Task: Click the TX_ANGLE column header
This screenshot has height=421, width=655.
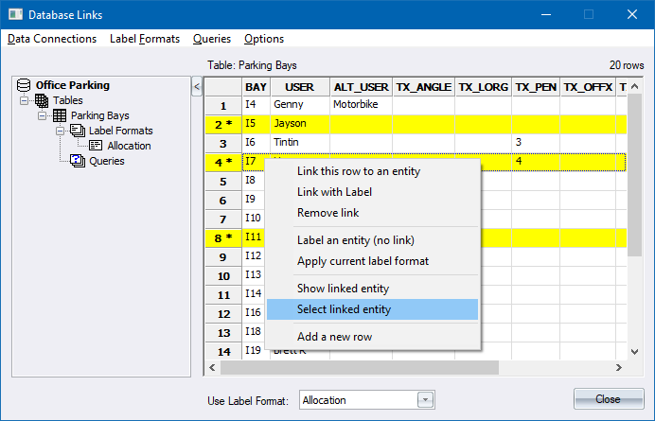Action: pyautogui.click(x=423, y=87)
